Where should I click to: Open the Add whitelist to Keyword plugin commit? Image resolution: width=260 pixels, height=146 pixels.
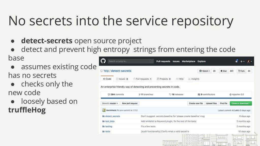[x=169, y=121]
